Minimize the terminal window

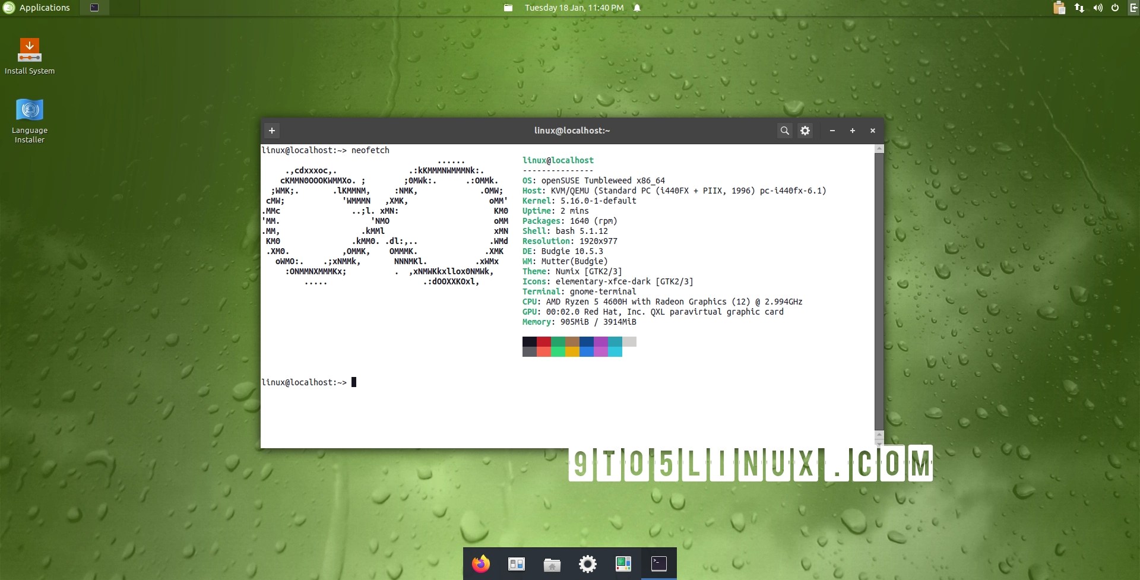tap(832, 131)
